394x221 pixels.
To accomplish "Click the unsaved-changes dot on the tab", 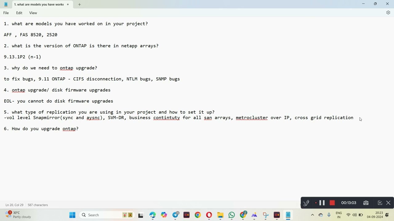I will pyautogui.click(x=68, y=4).
